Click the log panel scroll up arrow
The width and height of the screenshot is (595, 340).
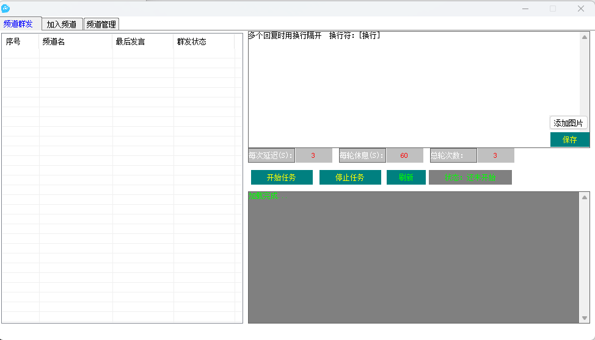[585, 197]
